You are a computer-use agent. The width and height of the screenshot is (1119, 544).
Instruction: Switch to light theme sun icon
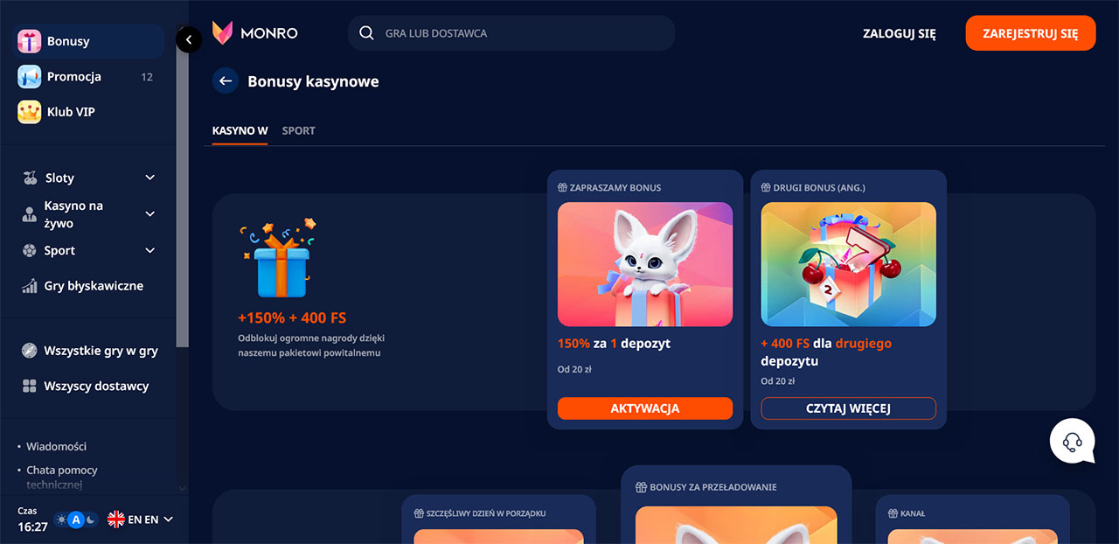tap(61, 520)
